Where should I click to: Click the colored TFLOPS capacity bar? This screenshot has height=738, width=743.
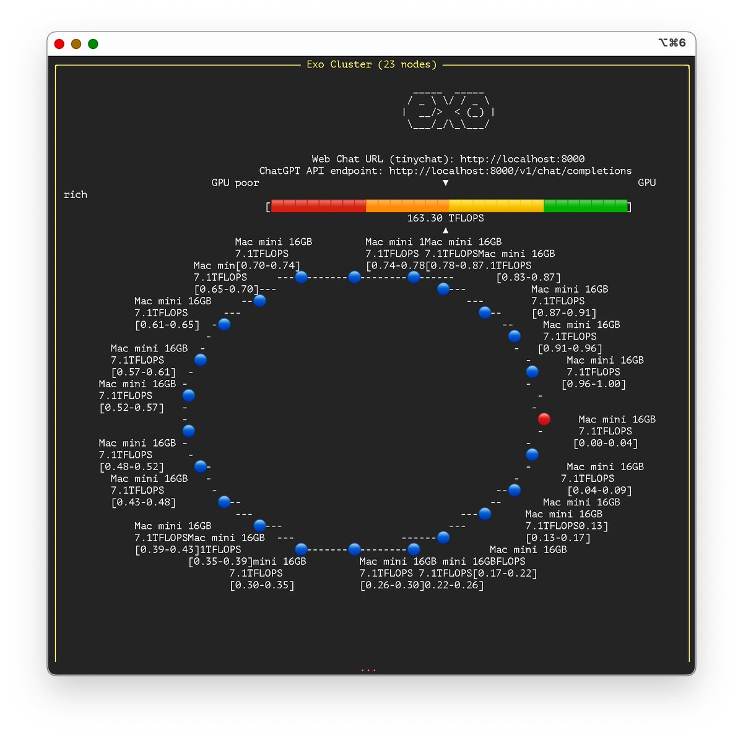tap(448, 205)
